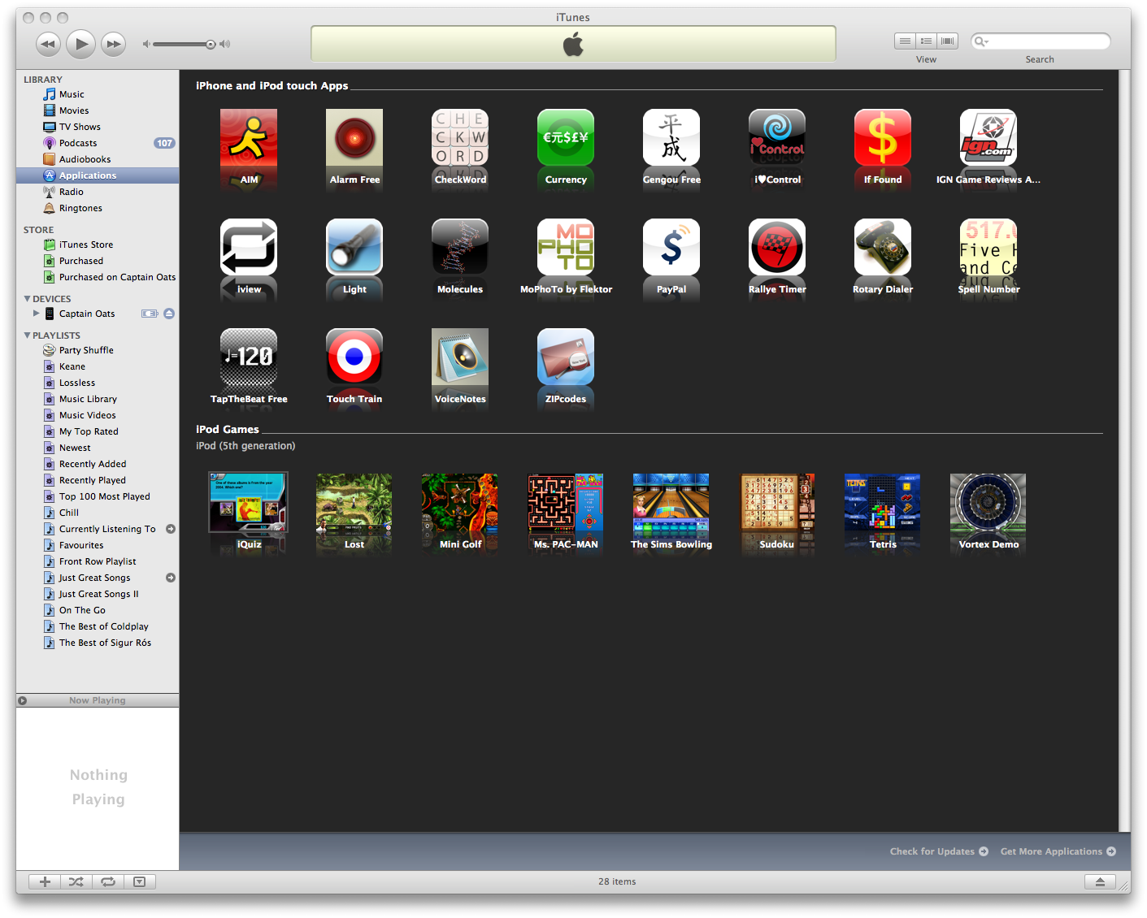Expand the Captain Oats device
1147x918 pixels.
(x=36, y=314)
